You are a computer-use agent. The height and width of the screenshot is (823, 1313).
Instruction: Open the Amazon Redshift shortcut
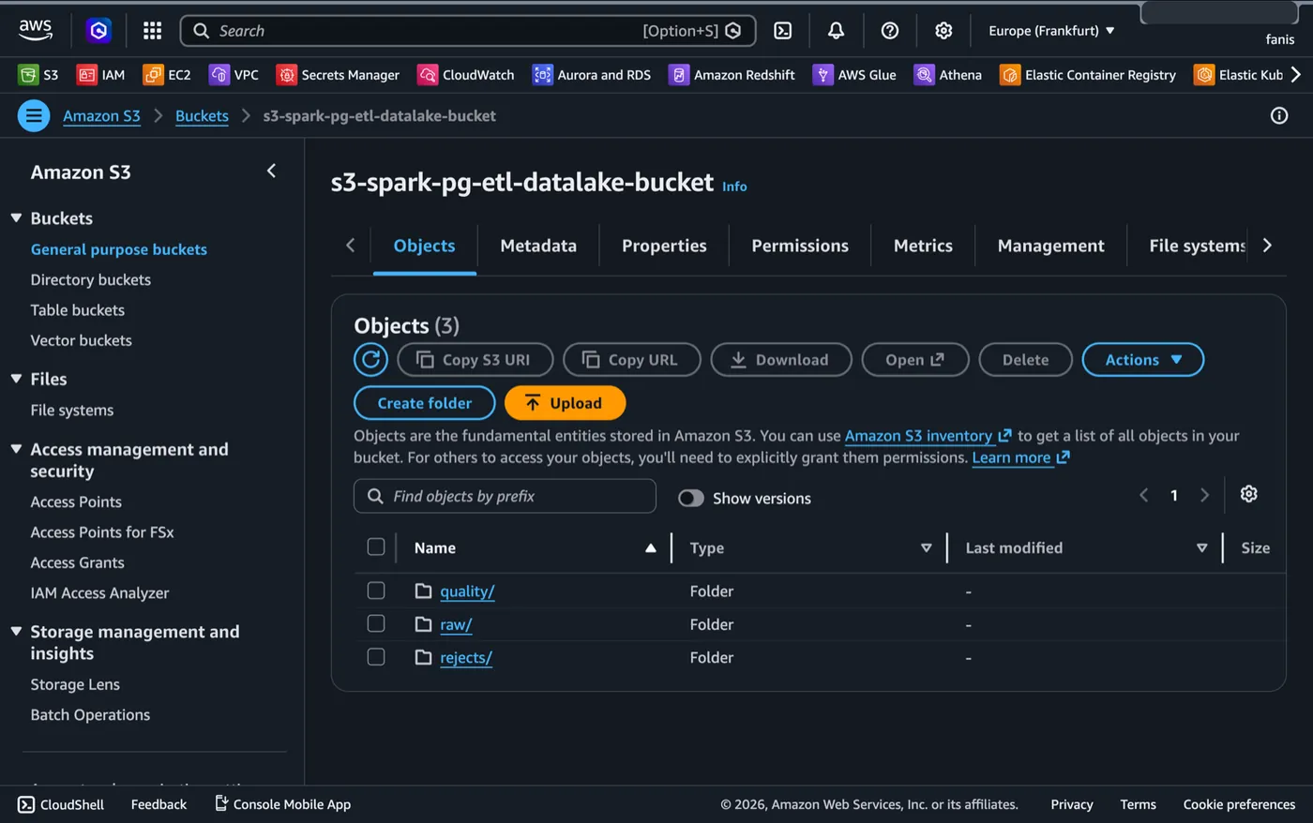point(732,74)
